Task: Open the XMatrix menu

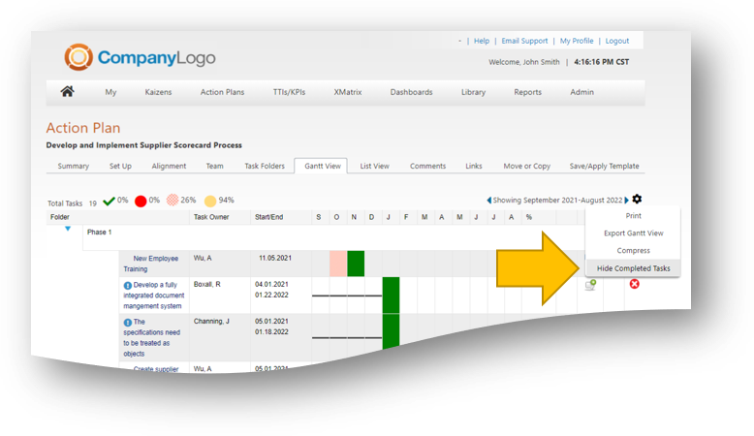Action: [348, 92]
